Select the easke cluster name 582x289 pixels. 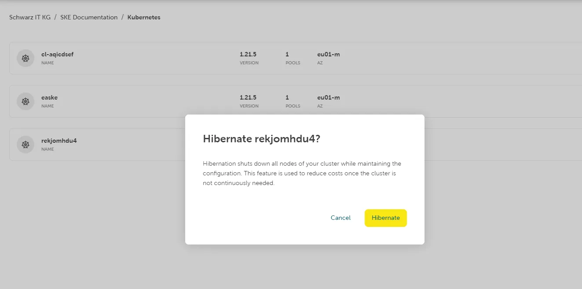point(49,98)
